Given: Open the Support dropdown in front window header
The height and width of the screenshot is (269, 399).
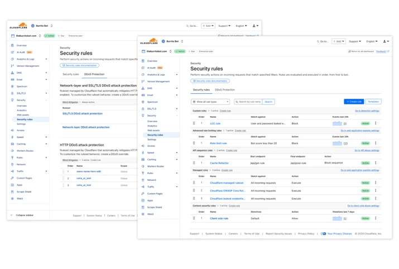Looking at the screenshot, I should coord(355,41).
